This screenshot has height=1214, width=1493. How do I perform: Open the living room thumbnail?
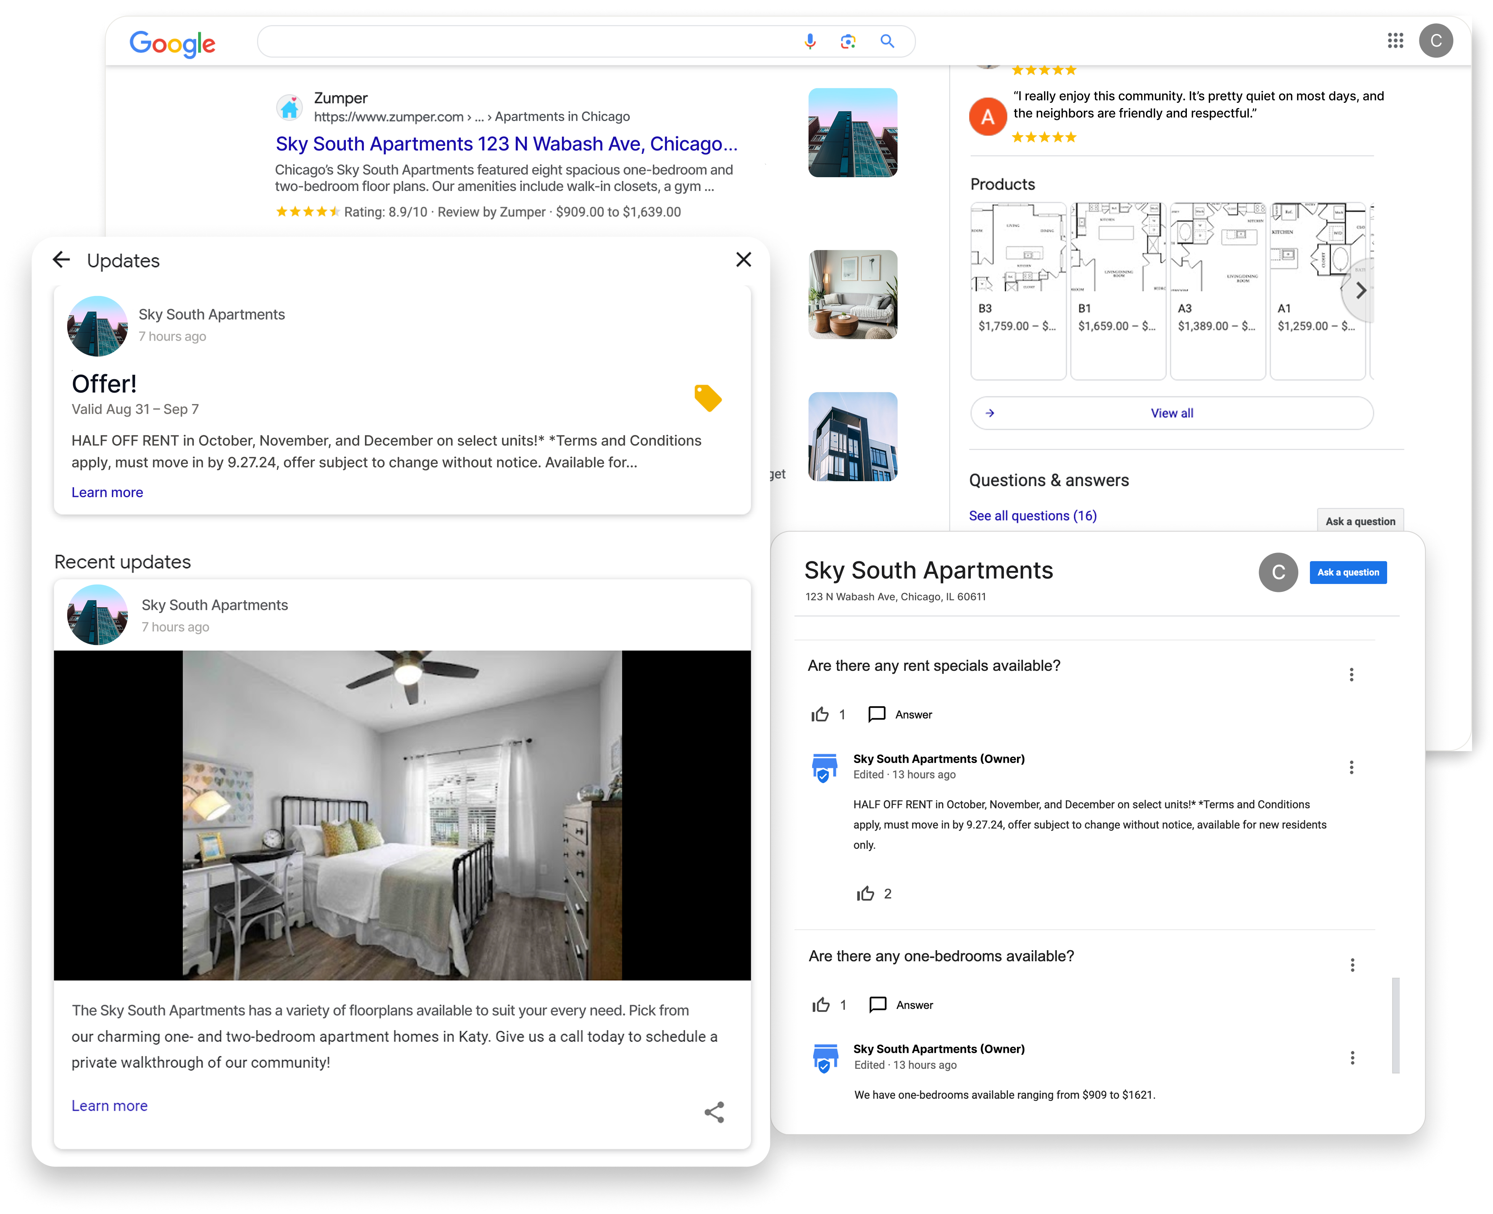(x=853, y=294)
